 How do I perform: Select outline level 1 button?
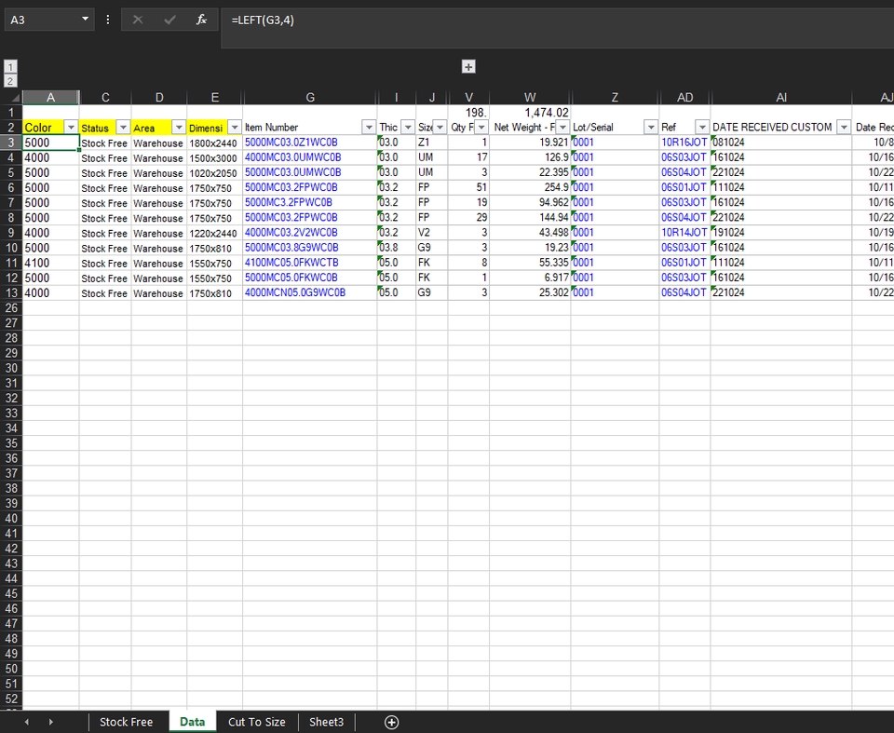tap(10, 67)
